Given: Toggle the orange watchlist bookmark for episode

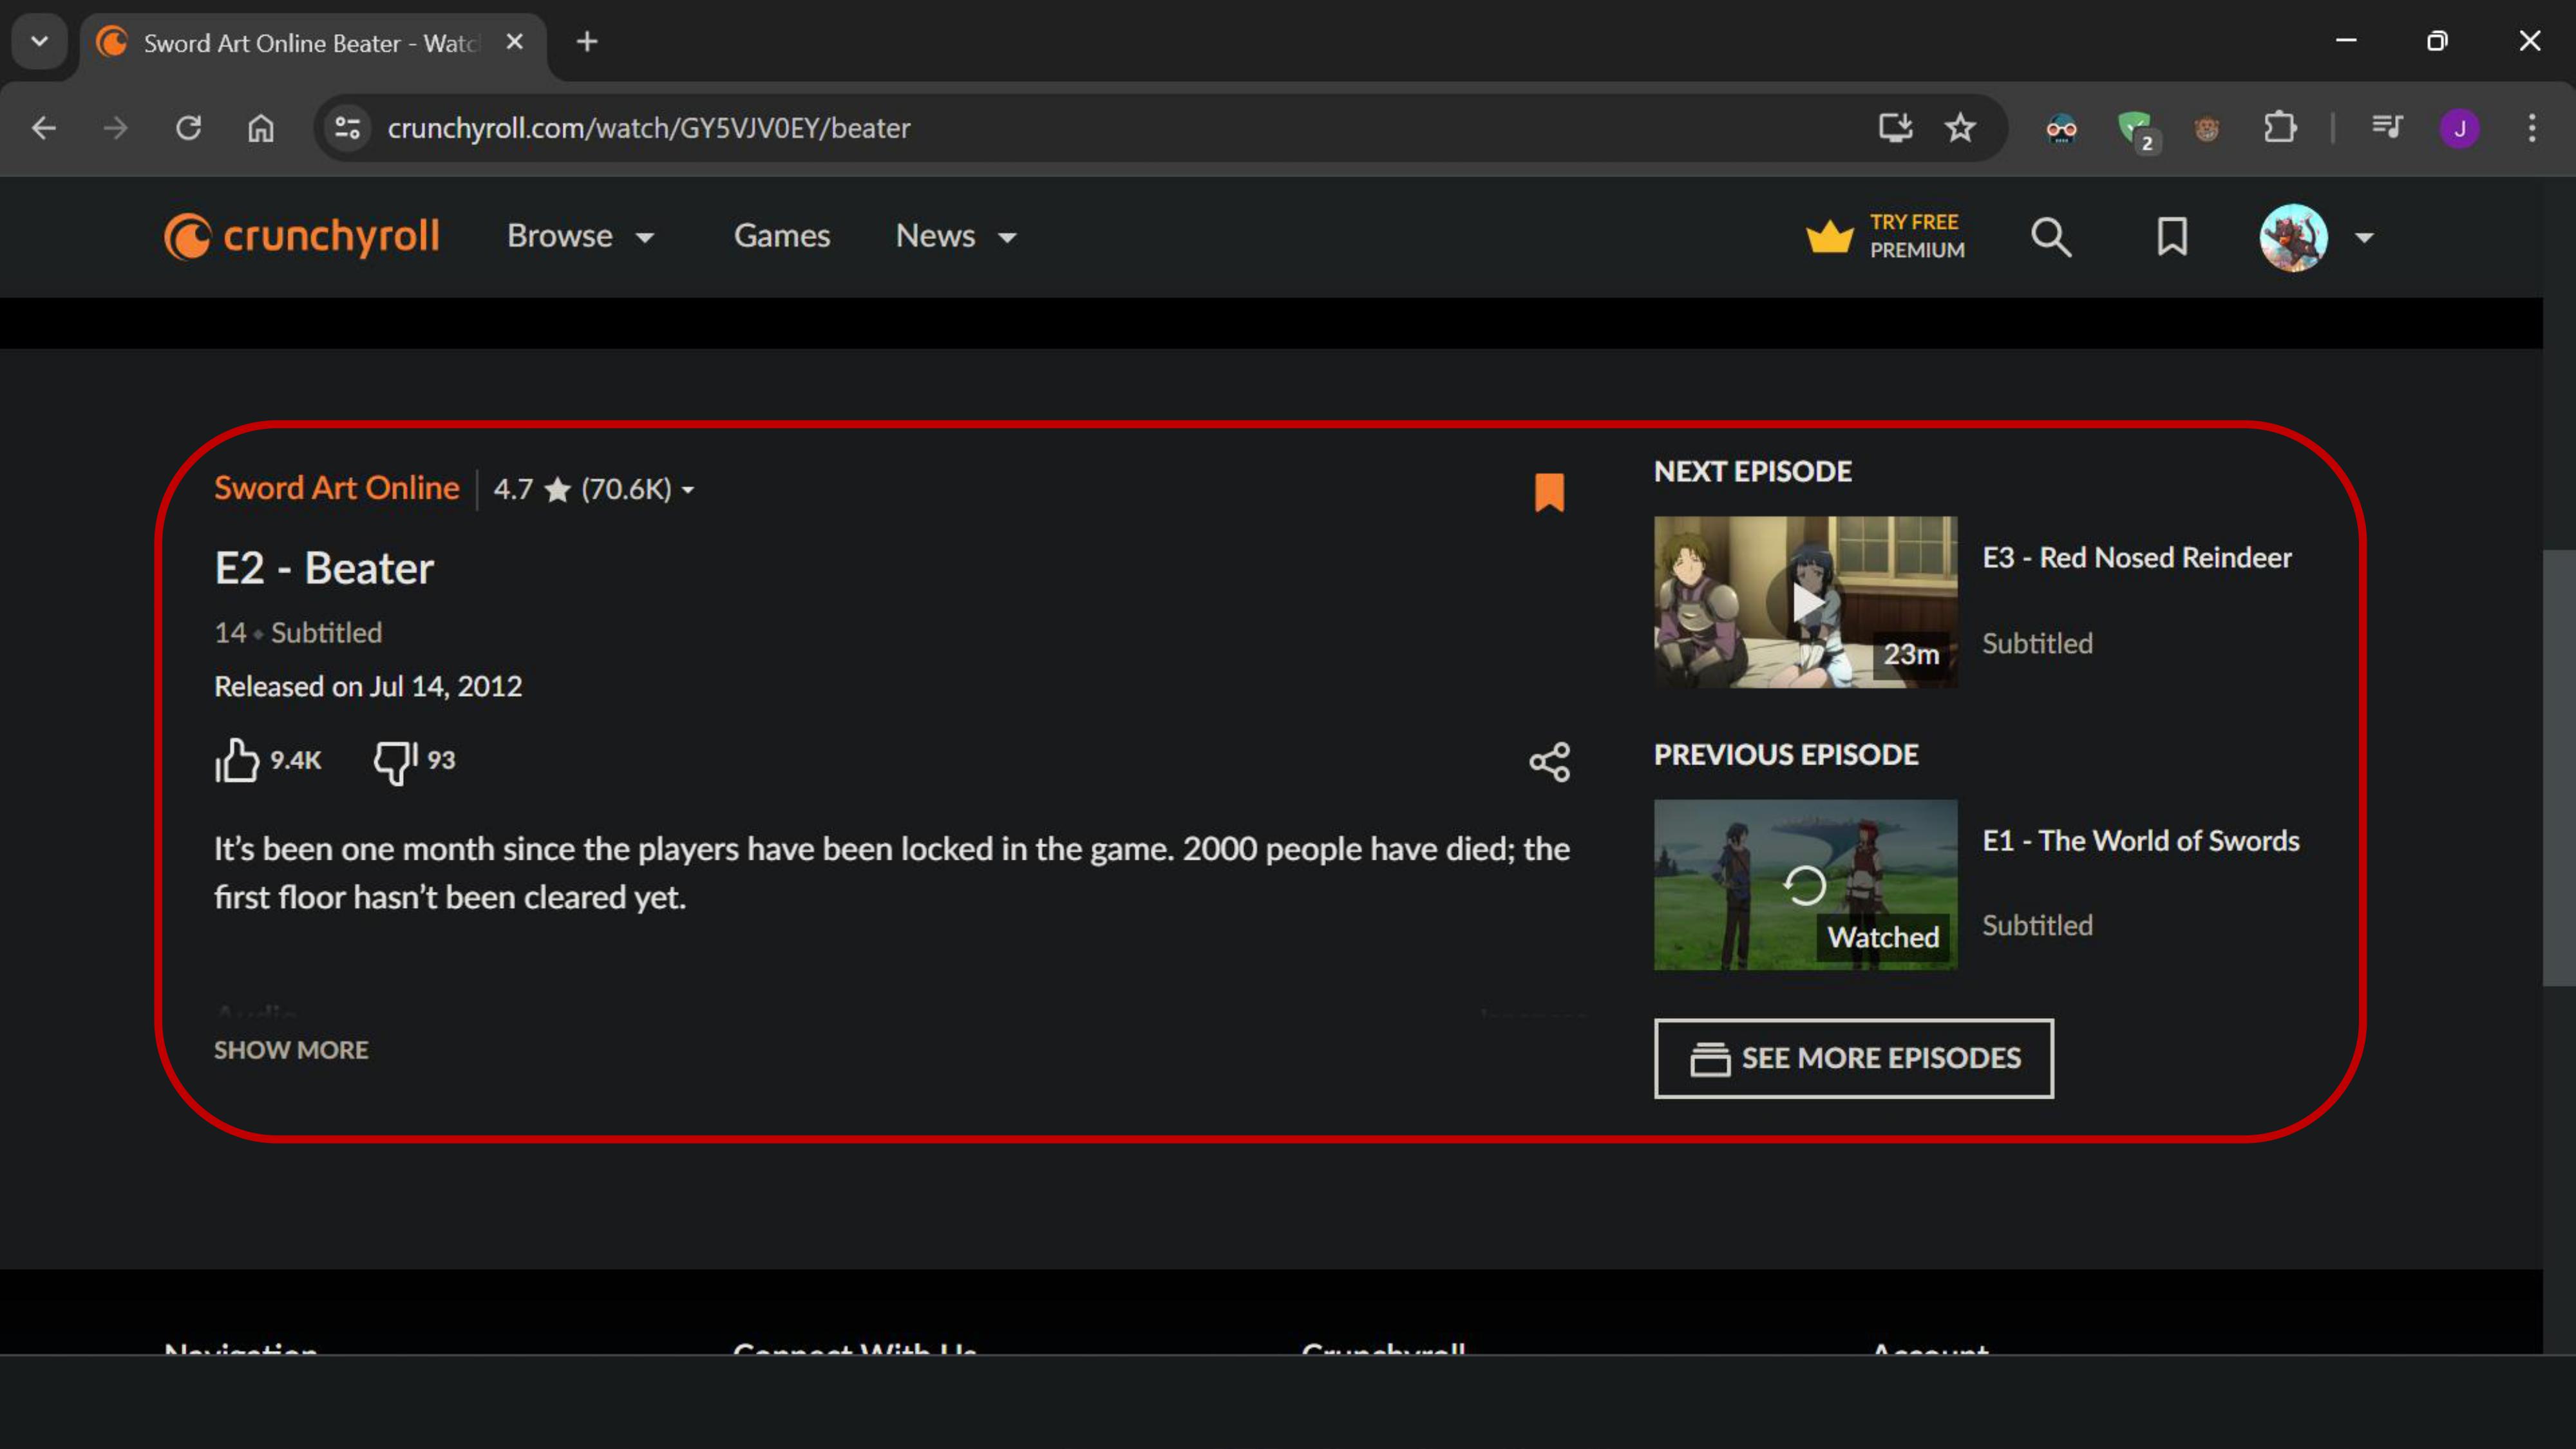Looking at the screenshot, I should pos(1549,492).
